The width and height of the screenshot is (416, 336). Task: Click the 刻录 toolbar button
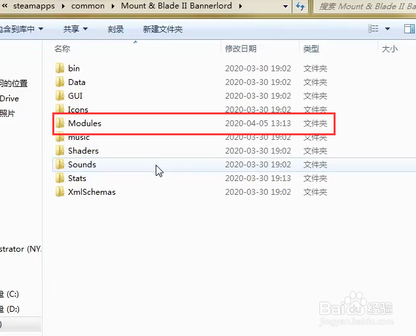point(116,29)
